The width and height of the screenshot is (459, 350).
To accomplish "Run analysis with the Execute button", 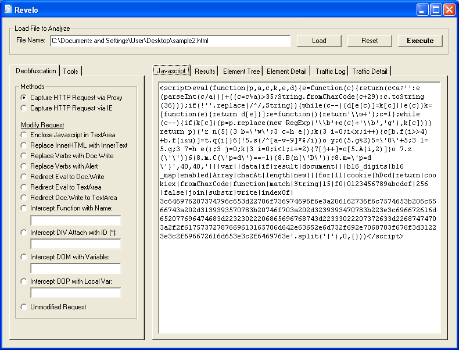I will (420, 41).
